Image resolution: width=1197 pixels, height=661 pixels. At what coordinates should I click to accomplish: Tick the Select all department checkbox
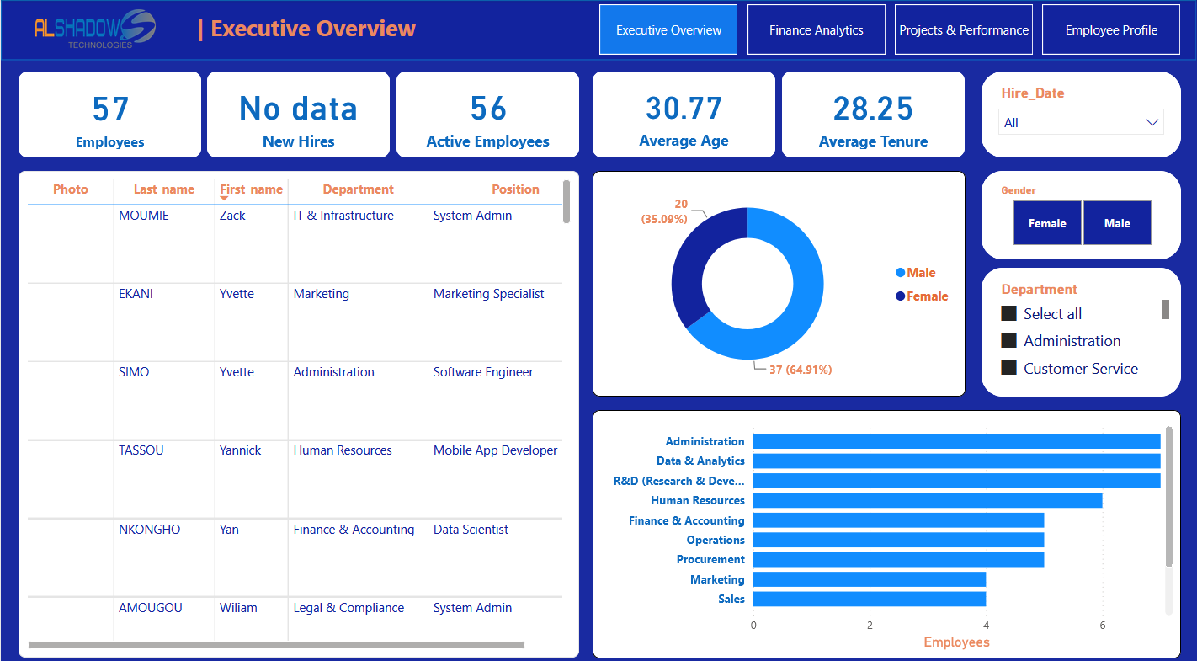pos(1009,314)
